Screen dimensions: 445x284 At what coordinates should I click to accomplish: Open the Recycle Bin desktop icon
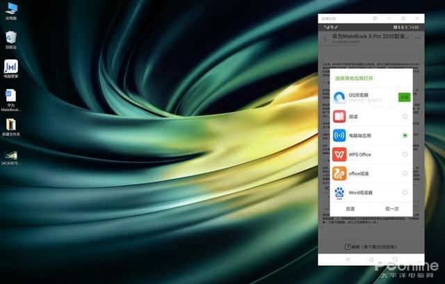pyautogui.click(x=11, y=40)
